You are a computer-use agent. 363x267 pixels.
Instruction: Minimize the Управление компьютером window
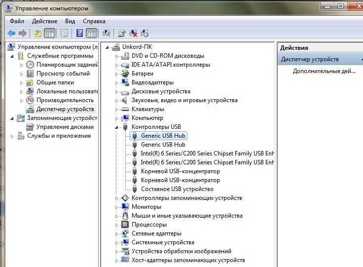(327, 6)
